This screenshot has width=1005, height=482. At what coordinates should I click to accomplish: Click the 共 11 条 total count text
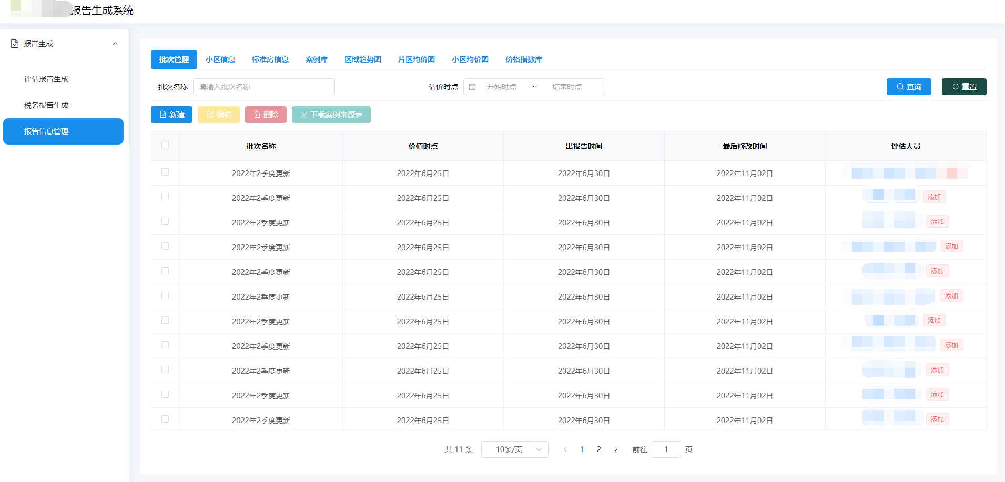[x=459, y=449]
